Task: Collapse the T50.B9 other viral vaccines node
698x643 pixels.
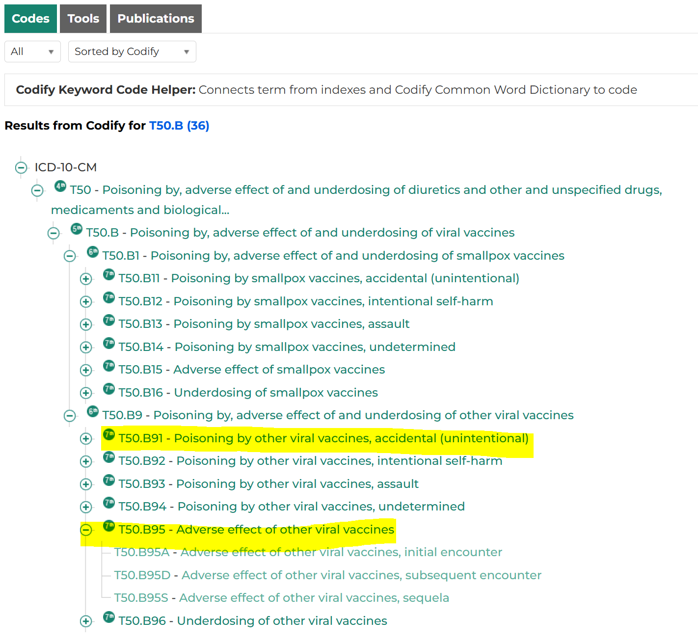Action: point(70,416)
